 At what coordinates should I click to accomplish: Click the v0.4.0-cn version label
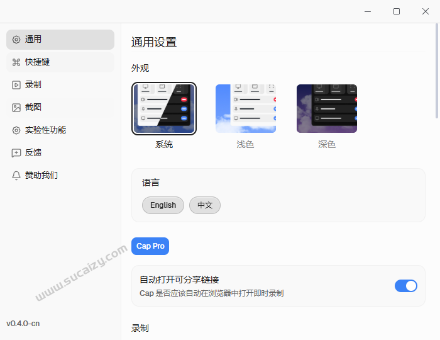[x=23, y=324]
